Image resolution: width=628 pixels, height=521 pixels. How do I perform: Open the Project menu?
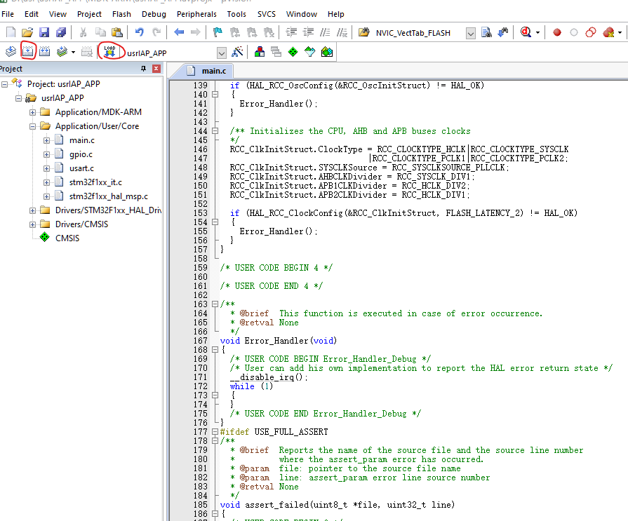pos(89,14)
